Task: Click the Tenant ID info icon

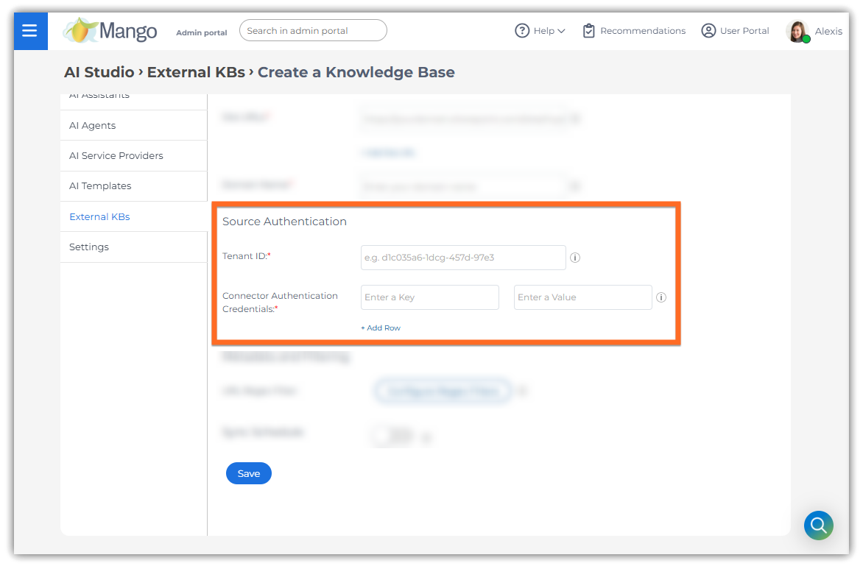Action: [x=576, y=258]
